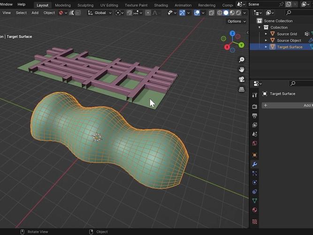Open the viewport View menu
Viewport: 313px width, 235px height.
(x=7, y=13)
